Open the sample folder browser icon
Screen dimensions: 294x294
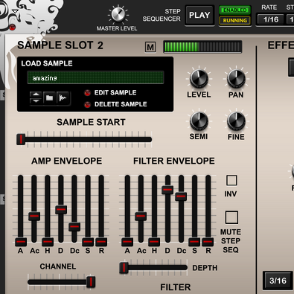point(49,98)
